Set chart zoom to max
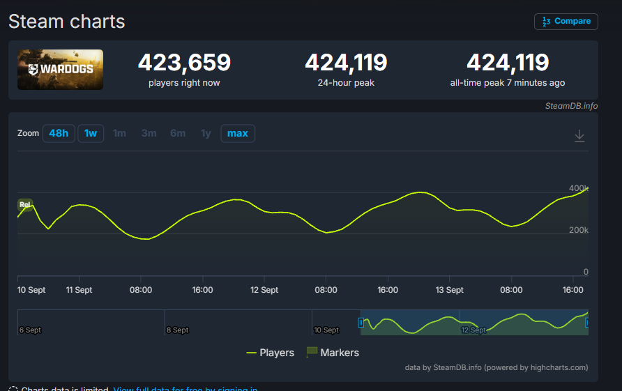 (x=238, y=133)
